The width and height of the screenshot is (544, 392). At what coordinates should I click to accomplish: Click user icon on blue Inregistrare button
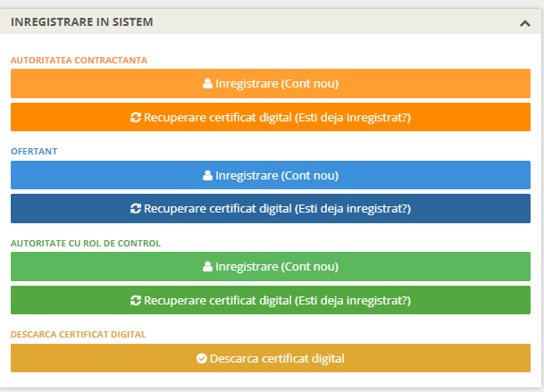207,176
